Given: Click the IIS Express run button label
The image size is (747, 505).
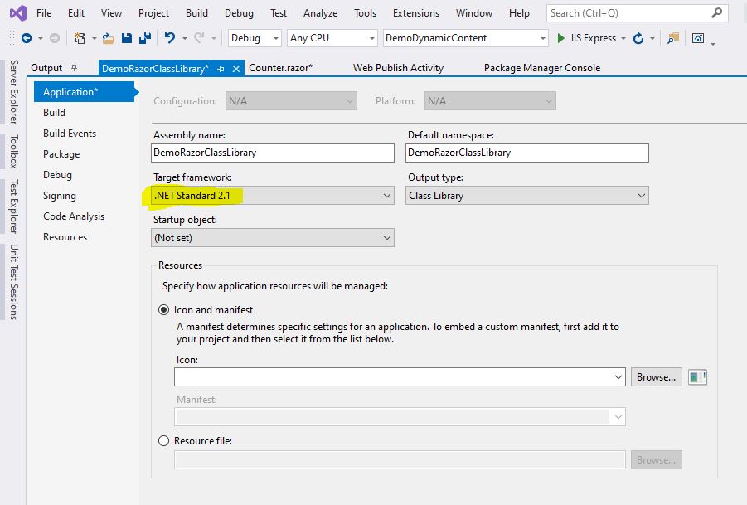Looking at the screenshot, I should pos(594,38).
